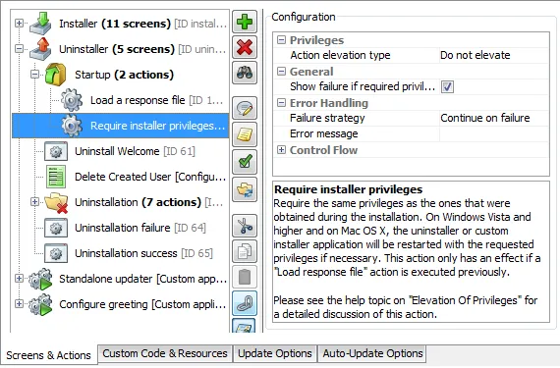
Task: Select the Uninstallation (7 actions) row
Action: pos(148,202)
